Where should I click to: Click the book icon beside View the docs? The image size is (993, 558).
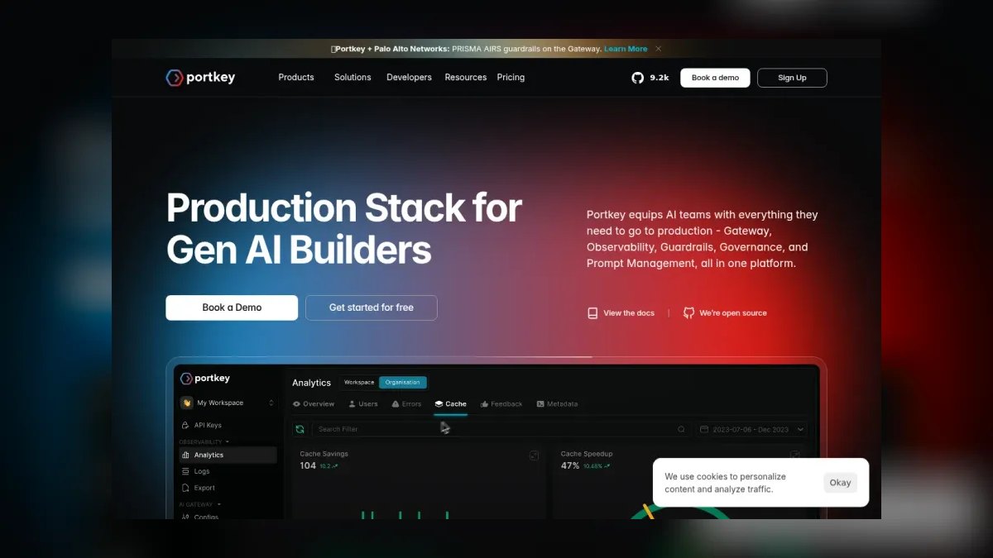tap(592, 313)
